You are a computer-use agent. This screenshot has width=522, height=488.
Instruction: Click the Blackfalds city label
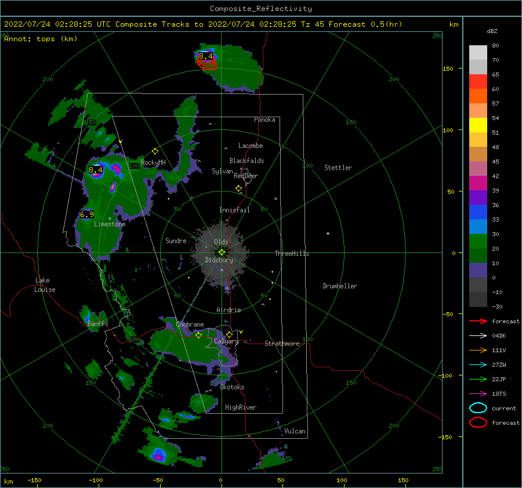click(x=246, y=161)
